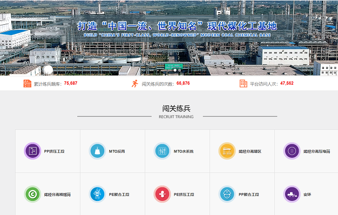The height and width of the screenshot is (215, 338).
Task: Select the PE聚合工段 blue icon
Action: click(x=97, y=194)
